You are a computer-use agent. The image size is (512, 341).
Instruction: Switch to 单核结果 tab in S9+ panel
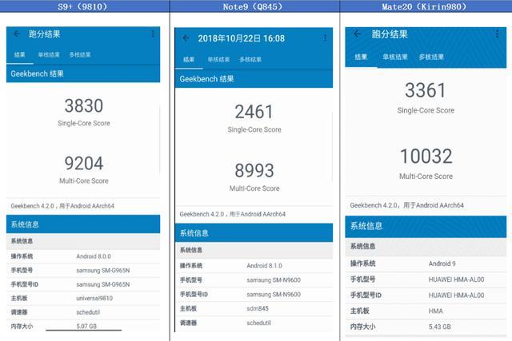click(49, 55)
